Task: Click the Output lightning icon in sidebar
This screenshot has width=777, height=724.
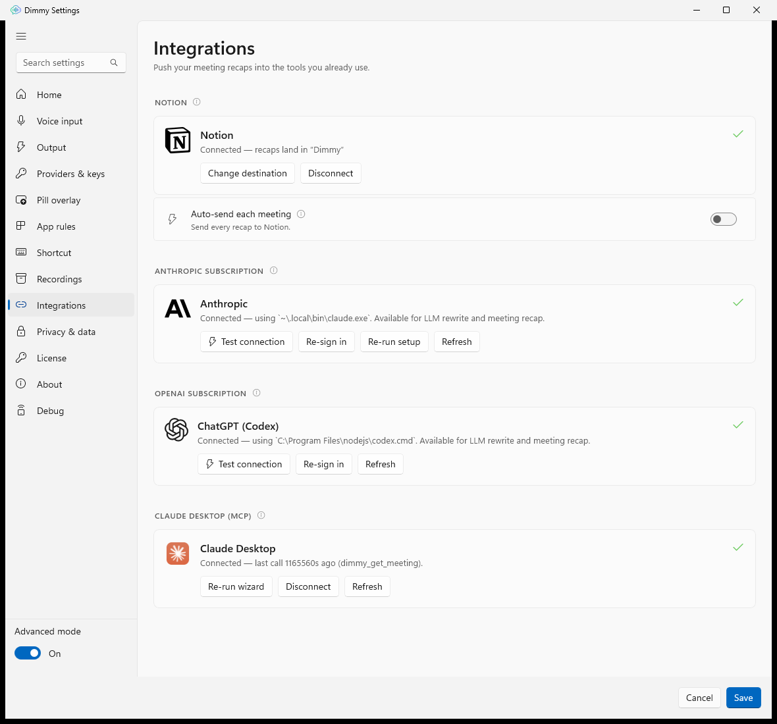Action: (21, 147)
